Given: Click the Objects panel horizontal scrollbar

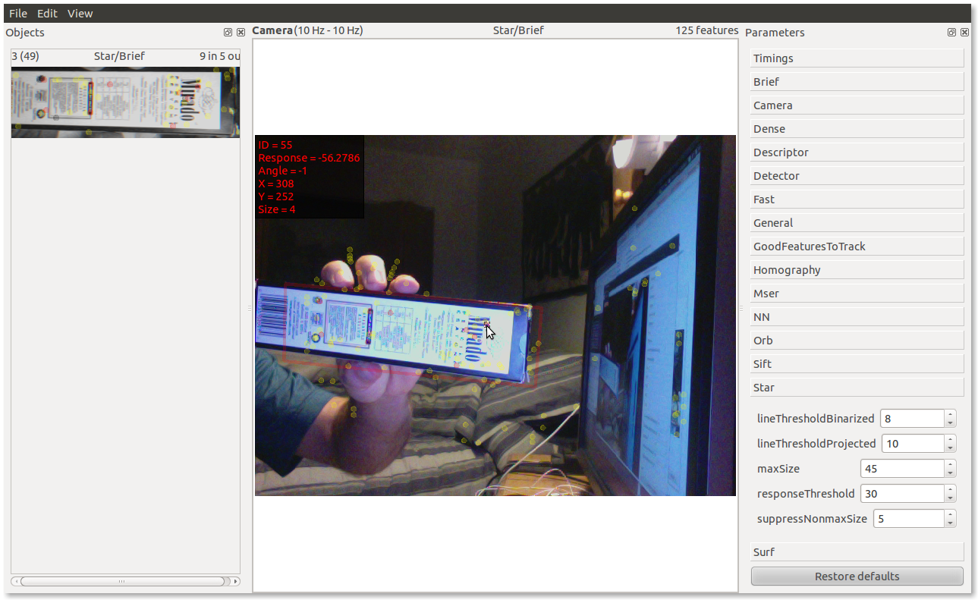Looking at the screenshot, I should [121, 582].
